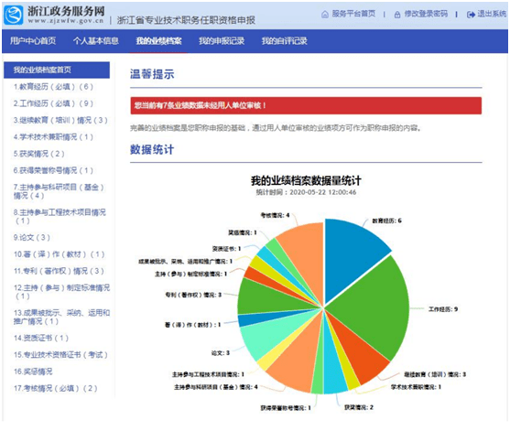Click the 学术技术兼职情况: 1 chart label

click(x=416, y=387)
